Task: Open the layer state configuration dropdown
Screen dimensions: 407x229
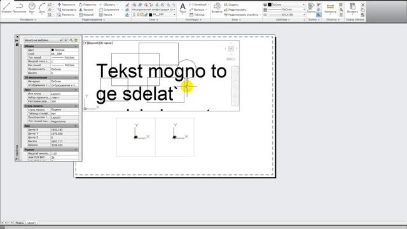Action: pos(153,10)
